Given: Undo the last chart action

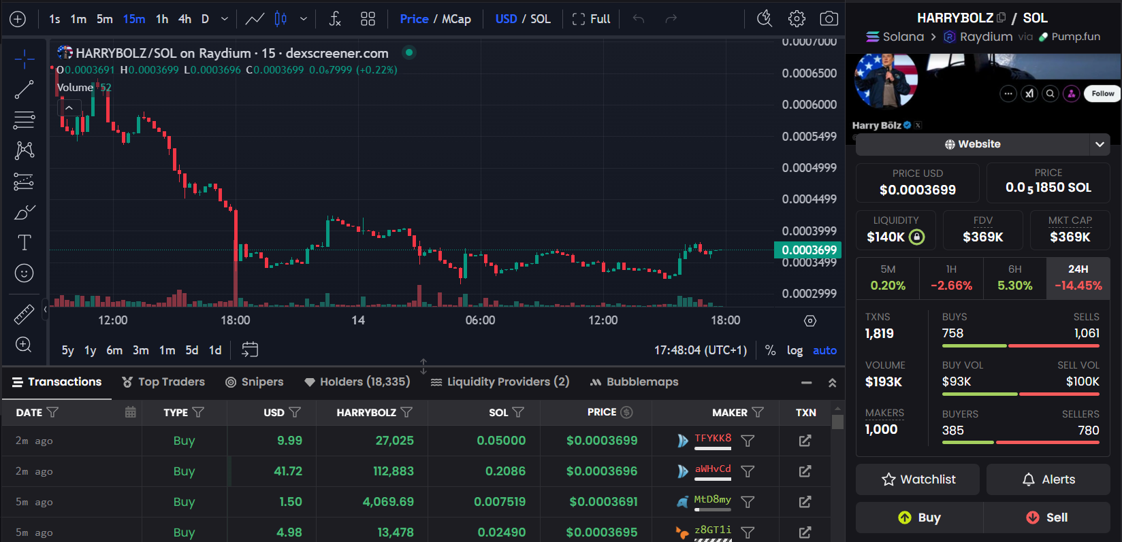Looking at the screenshot, I should [638, 19].
